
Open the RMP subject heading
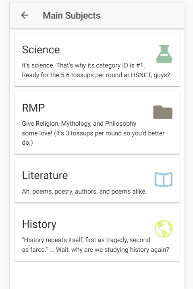point(33,108)
